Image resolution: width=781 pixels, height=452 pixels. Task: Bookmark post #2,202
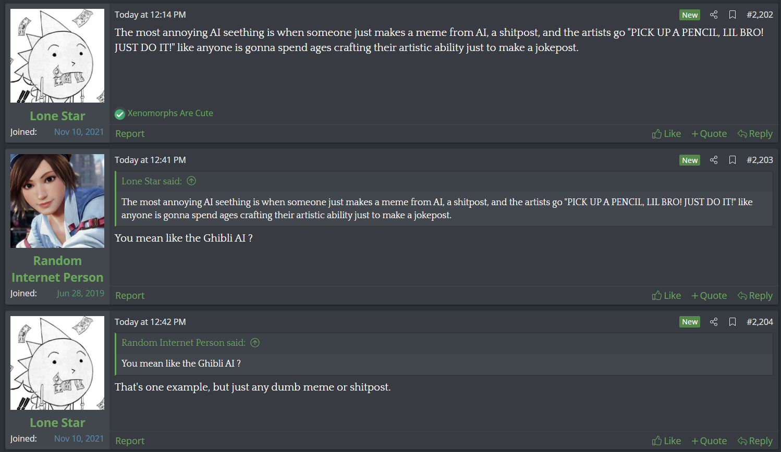tap(733, 15)
